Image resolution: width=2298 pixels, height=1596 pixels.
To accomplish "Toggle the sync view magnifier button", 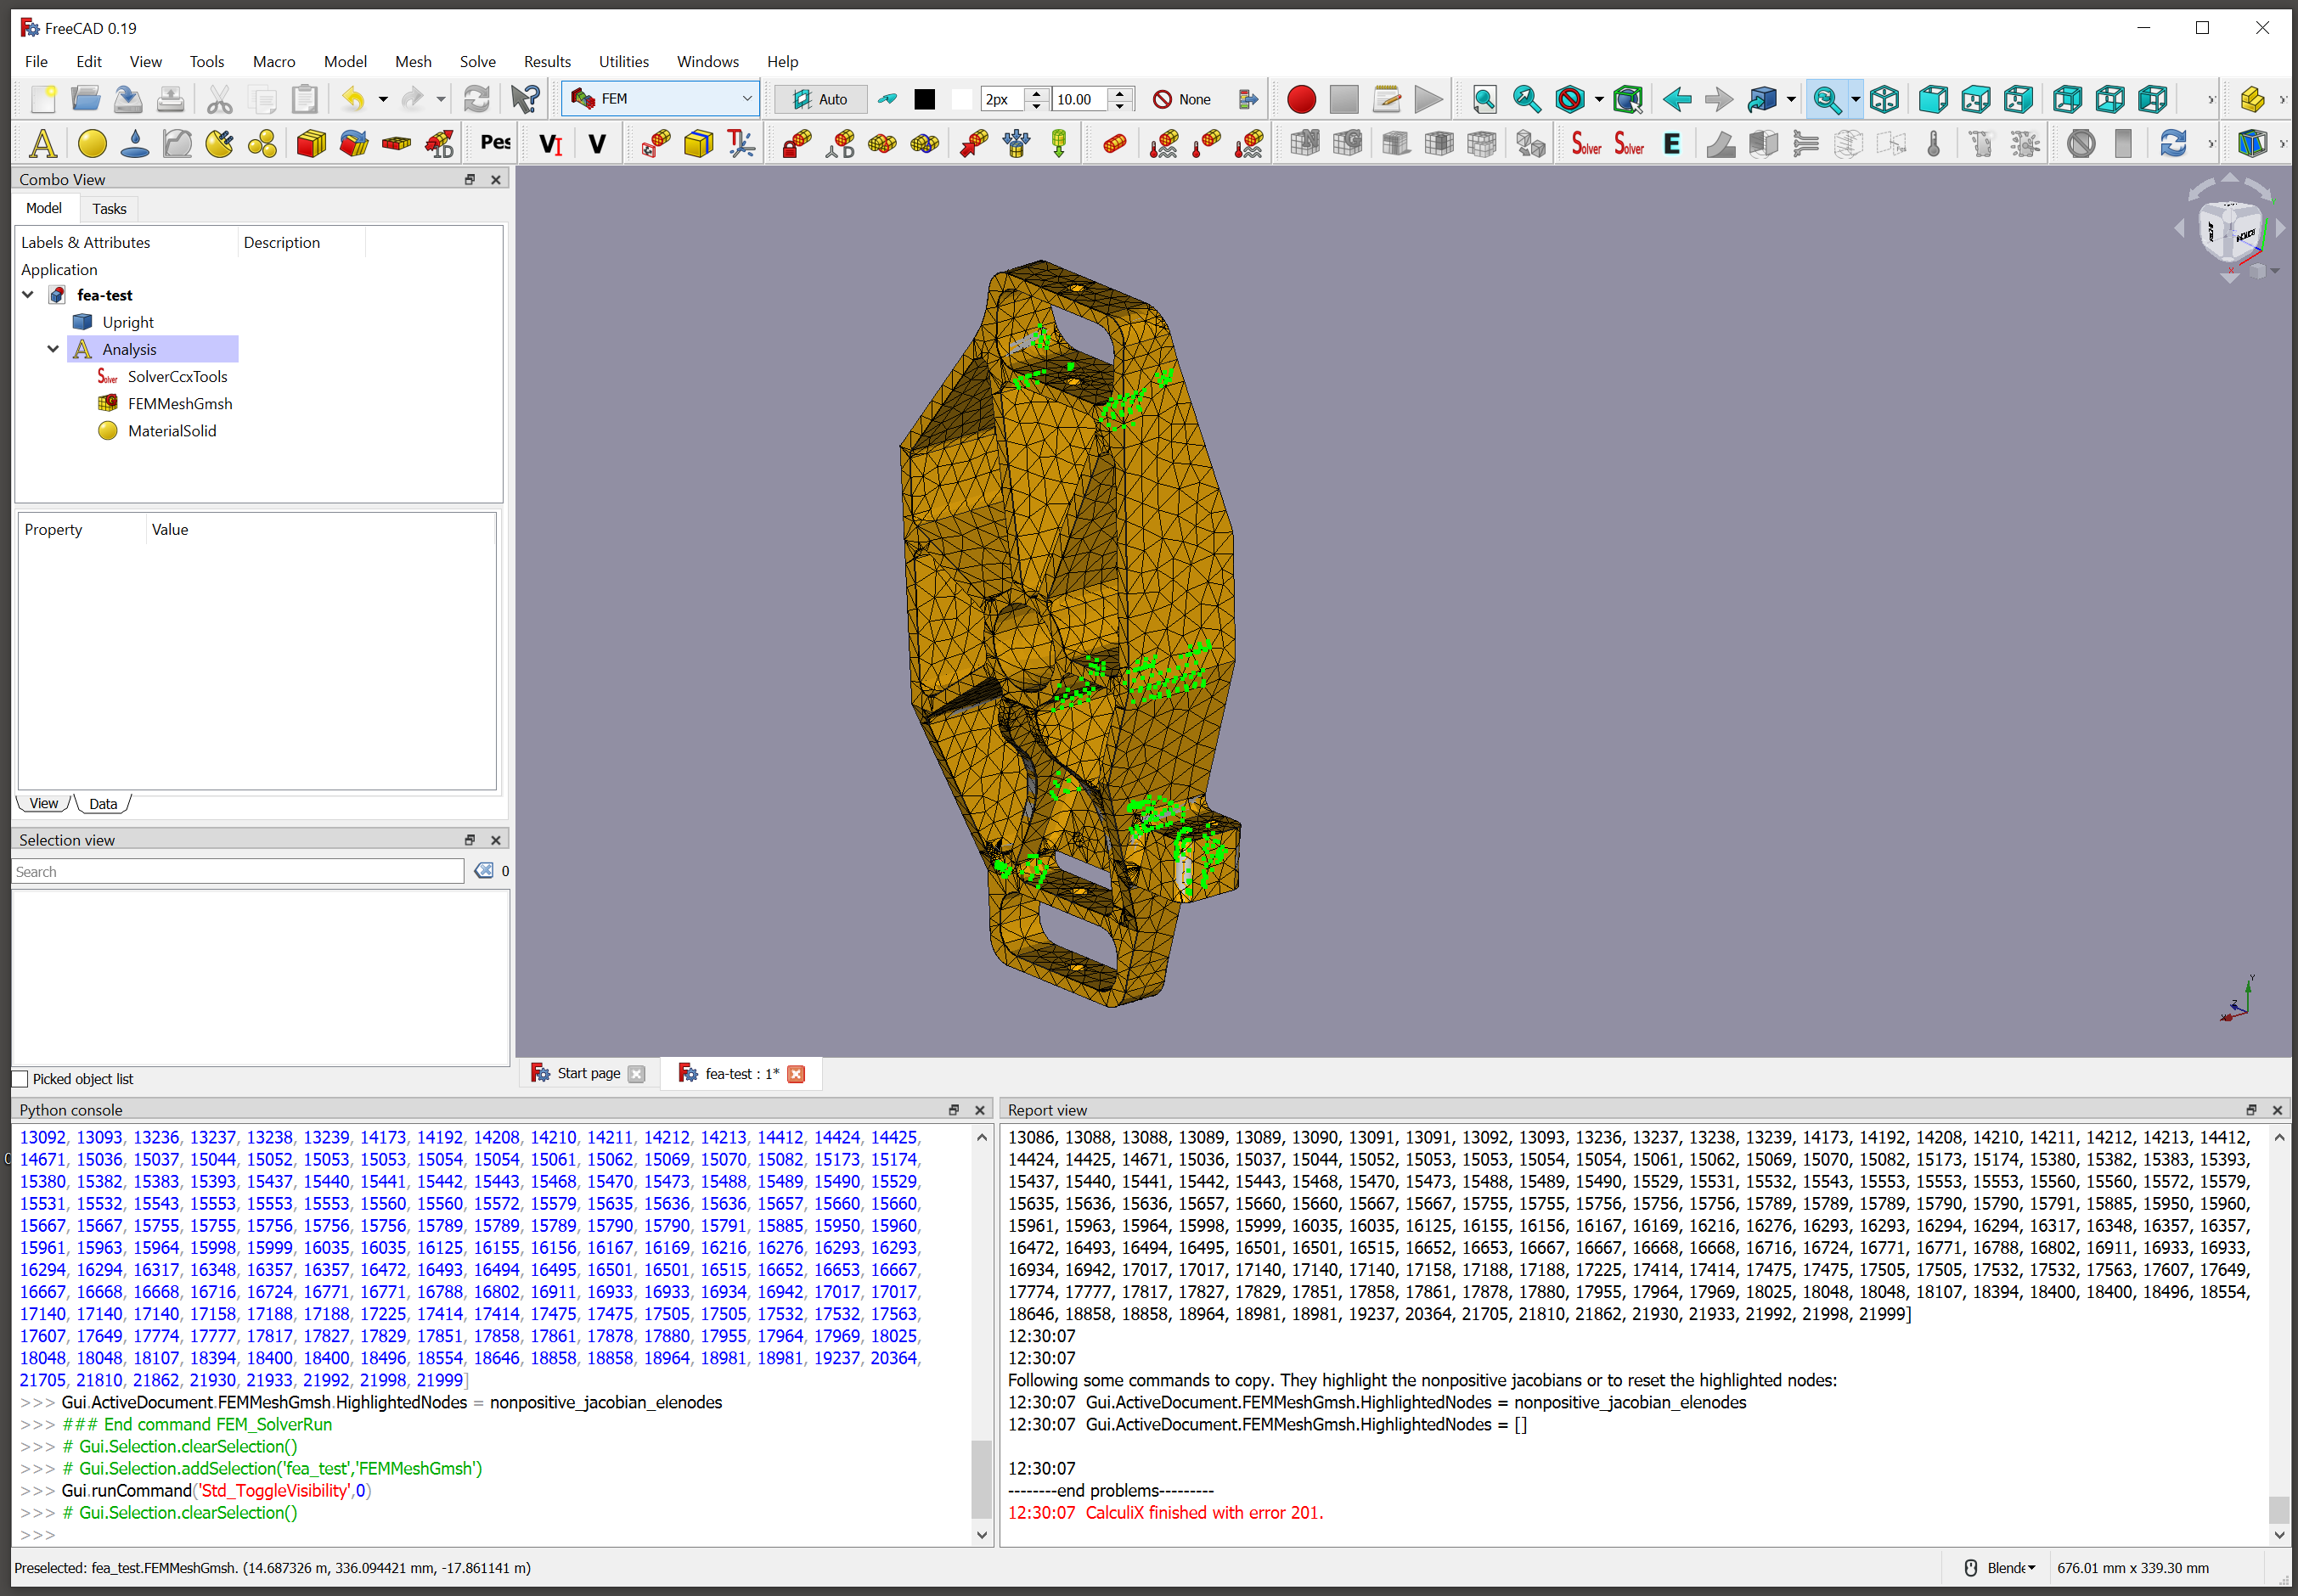I will pos(1827,99).
